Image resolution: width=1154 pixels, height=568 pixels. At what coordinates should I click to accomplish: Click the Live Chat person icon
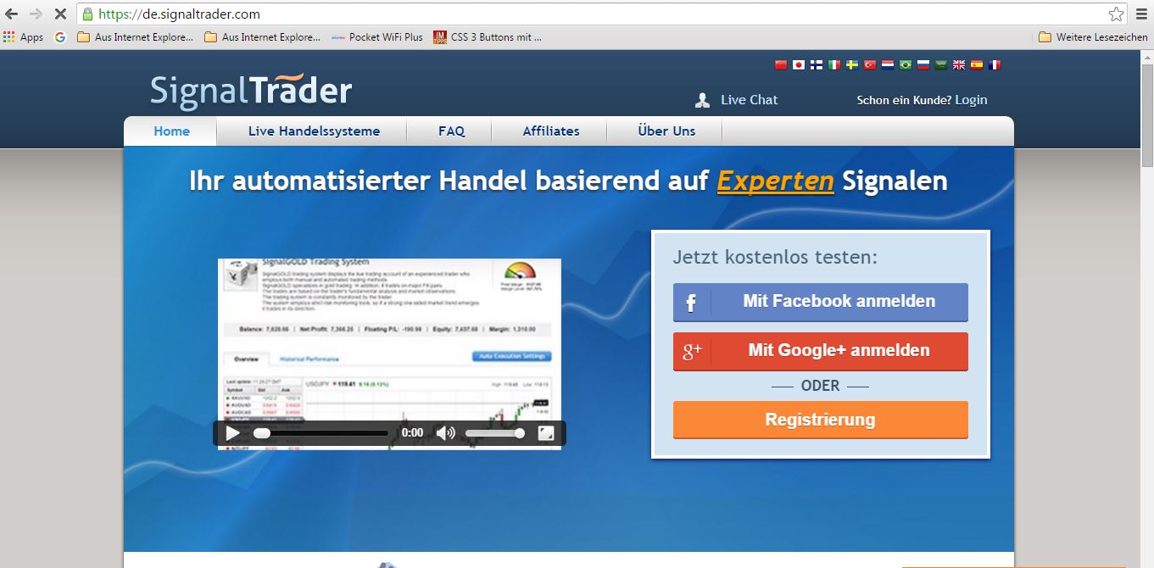[x=702, y=100]
